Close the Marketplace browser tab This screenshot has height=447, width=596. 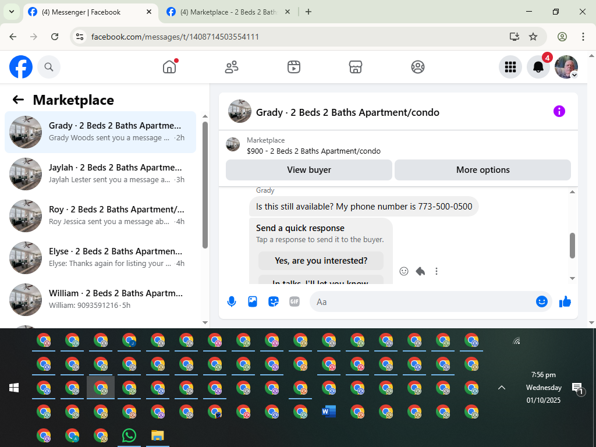pos(288,12)
